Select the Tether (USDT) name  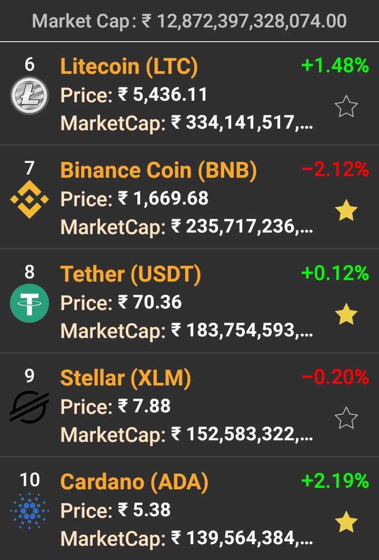coord(131,274)
